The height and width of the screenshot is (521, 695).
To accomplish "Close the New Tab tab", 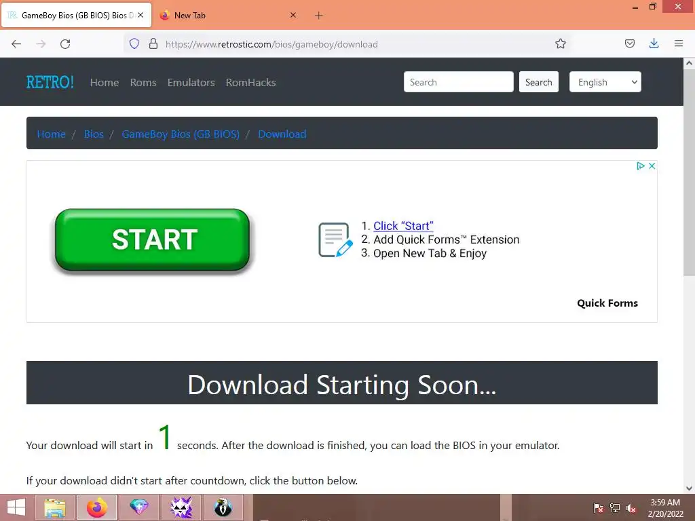I will (x=293, y=15).
